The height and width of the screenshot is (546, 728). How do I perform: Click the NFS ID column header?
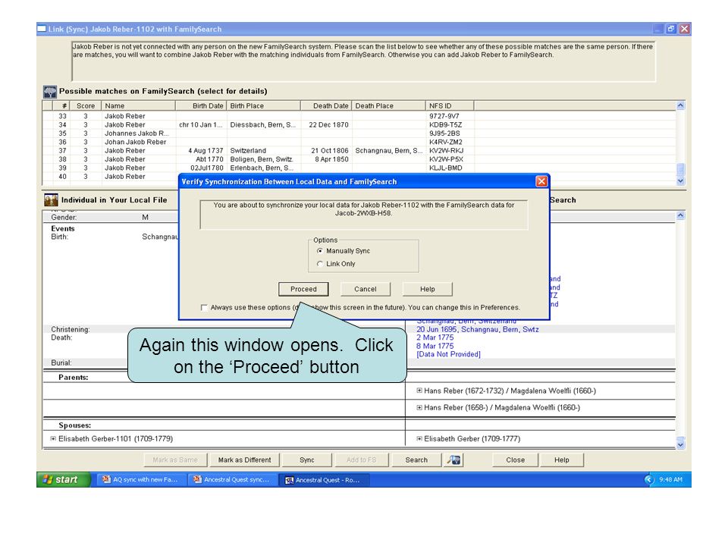450,106
